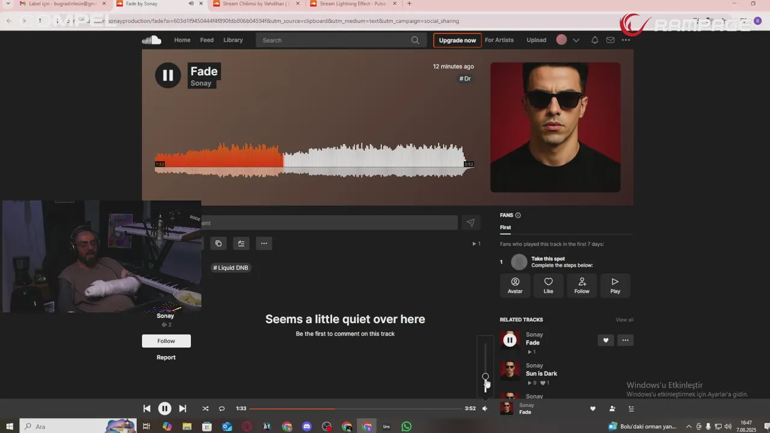Click the Upgrade now button
This screenshot has height=433, width=770.
[x=457, y=40]
